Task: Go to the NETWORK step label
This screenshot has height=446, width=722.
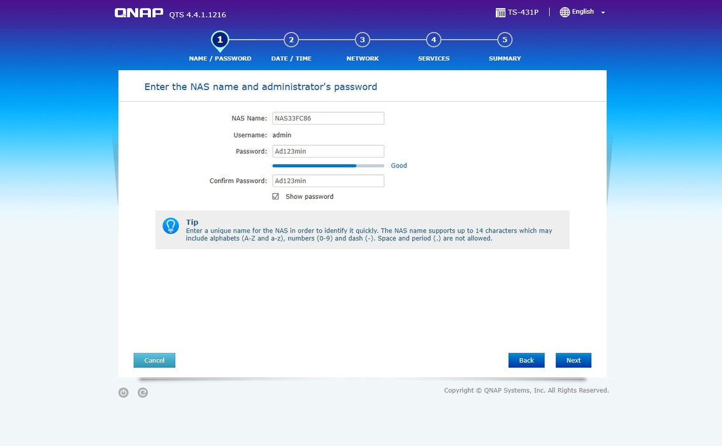Action: coord(363,59)
